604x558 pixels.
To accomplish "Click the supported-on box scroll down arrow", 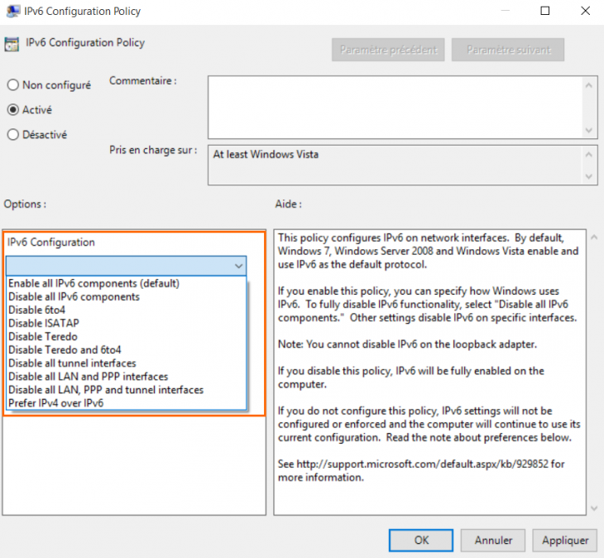I will point(588,176).
